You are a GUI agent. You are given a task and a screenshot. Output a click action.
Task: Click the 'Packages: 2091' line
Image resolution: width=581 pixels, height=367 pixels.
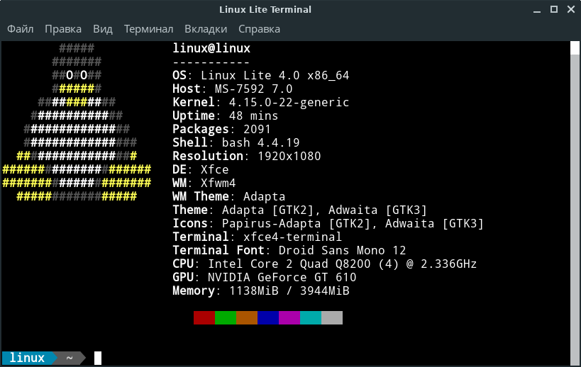point(221,129)
